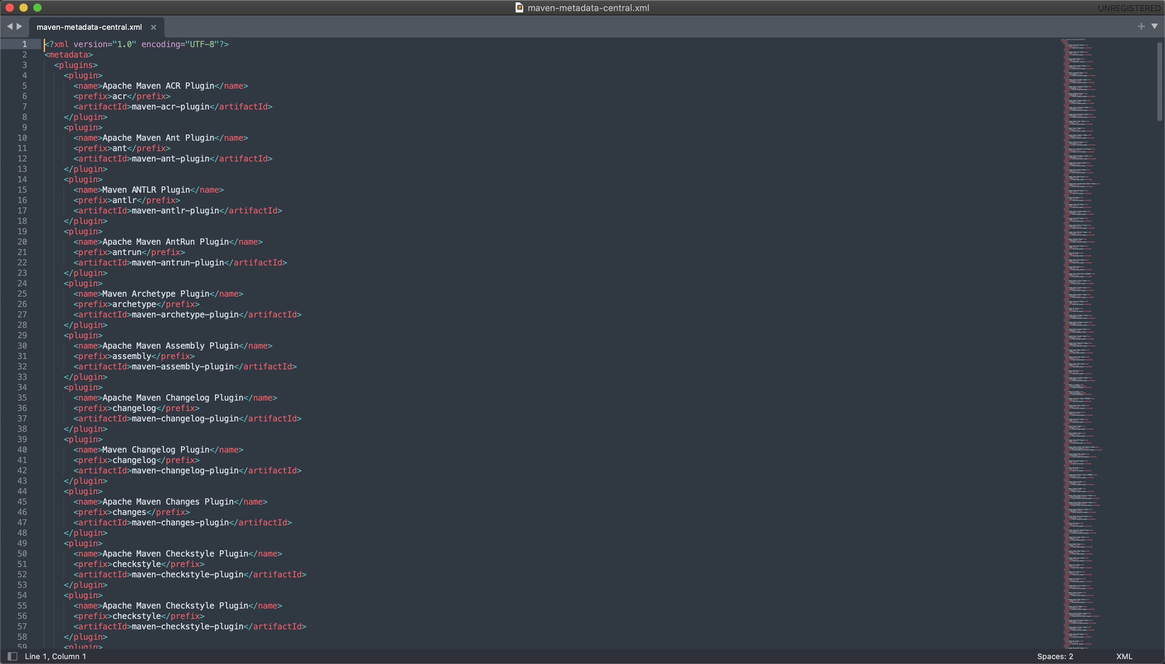Click the previous tab left arrow
This screenshot has height=664, width=1165.
coord(10,26)
